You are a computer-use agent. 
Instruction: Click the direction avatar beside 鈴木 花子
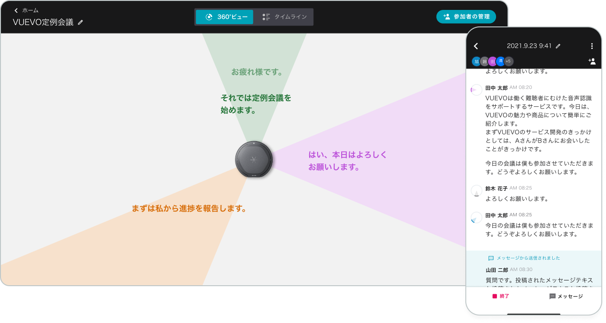click(x=476, y=191)
